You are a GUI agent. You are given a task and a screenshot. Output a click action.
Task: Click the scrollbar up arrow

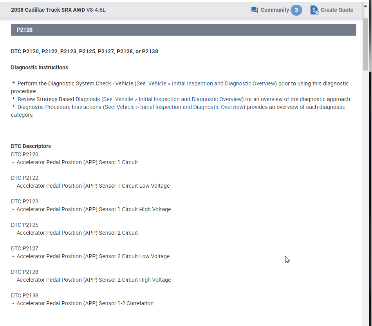[365, 6]
